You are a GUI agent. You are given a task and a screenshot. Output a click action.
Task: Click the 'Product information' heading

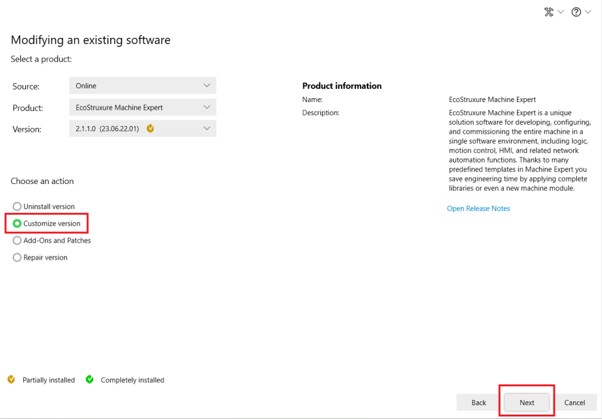(342, 86)
